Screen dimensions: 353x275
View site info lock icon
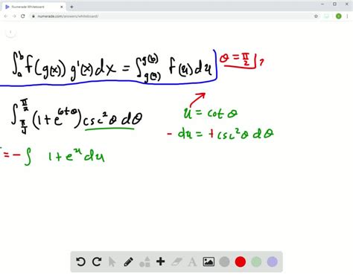pos(34,16)
